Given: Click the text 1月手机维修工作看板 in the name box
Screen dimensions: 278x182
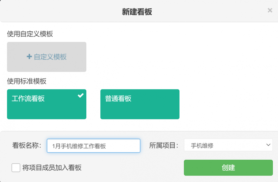Looking at the screenshot, I should pyautogui.click(x=79, y=146).
